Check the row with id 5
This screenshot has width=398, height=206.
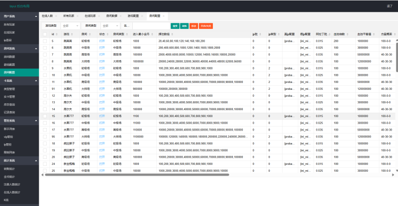point(45,41)
